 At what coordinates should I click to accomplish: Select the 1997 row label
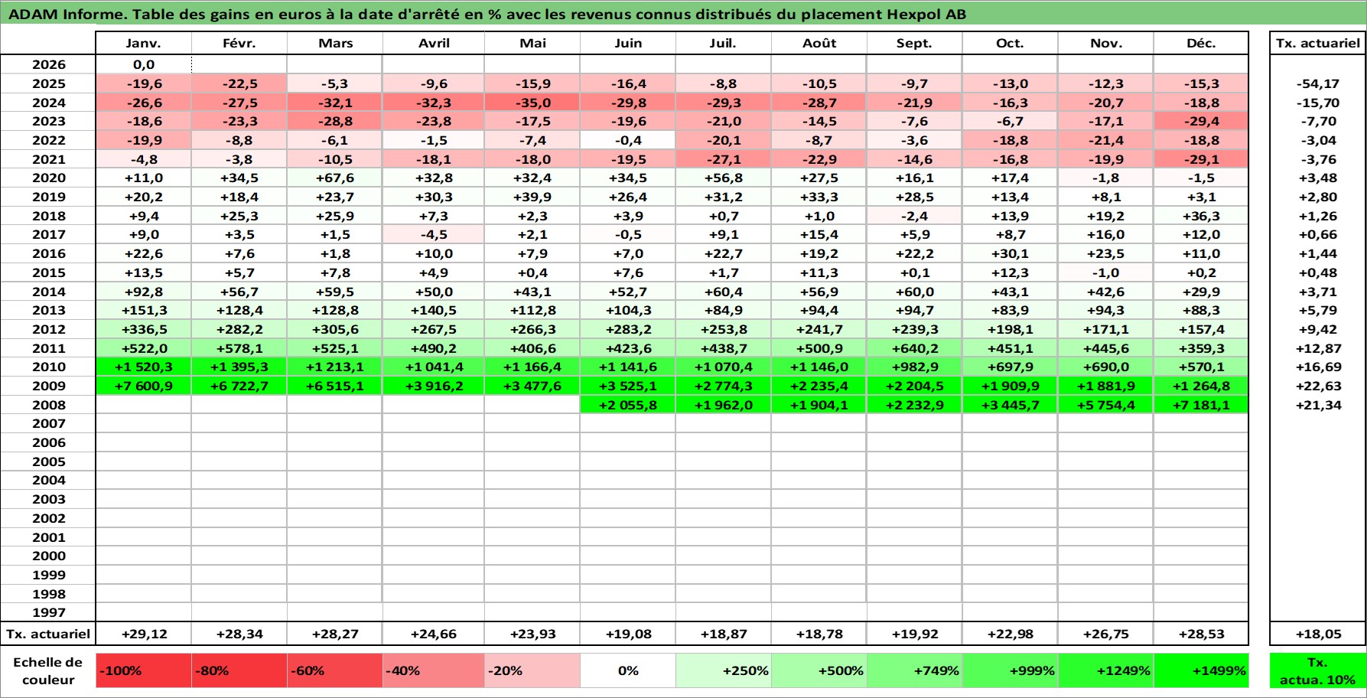pos(48,612)
